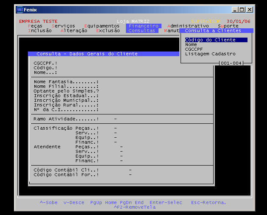Image resolution: width=267 pixels, height=215 pixels.
Task: Click Código Contábil For field label
Action: 66,174
